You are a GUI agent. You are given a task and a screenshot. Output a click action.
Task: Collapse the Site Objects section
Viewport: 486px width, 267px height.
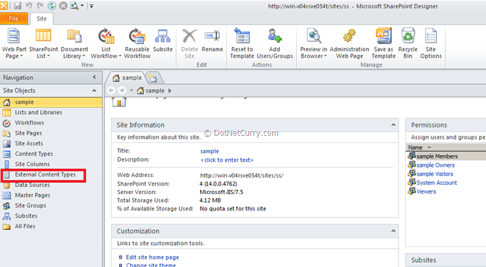94,91
